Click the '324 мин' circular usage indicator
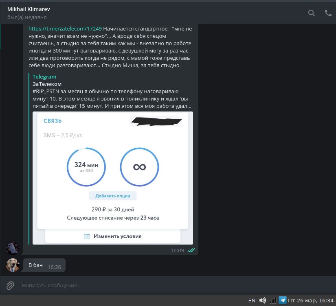This screenshot has height=306, width=336. tap(86, 167)
